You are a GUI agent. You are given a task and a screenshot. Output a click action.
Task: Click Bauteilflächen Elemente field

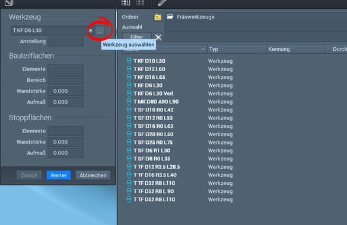(x=65, y=69)
